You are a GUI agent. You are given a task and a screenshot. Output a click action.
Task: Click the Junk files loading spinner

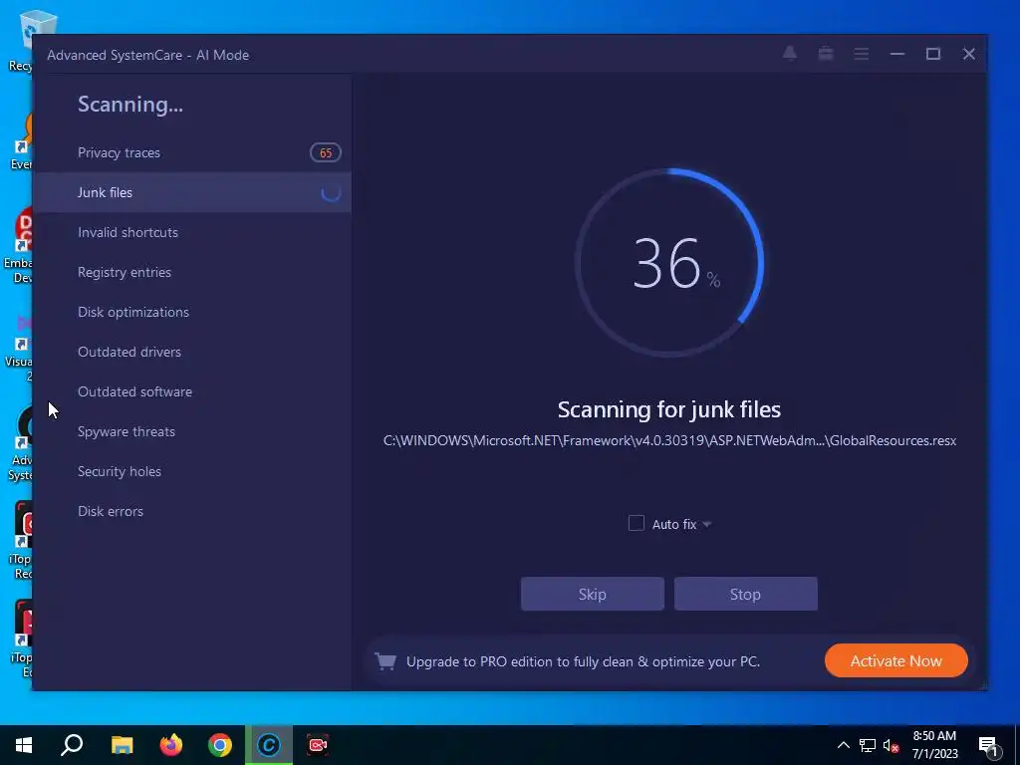331,192
